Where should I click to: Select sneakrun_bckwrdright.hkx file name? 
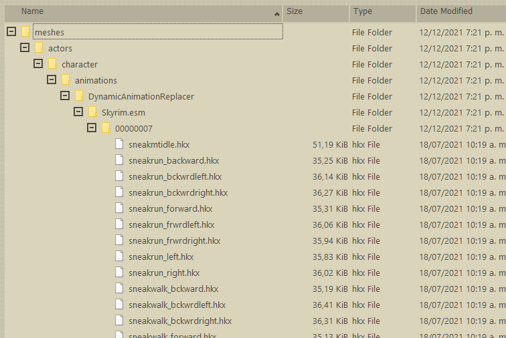coord(178,193)
